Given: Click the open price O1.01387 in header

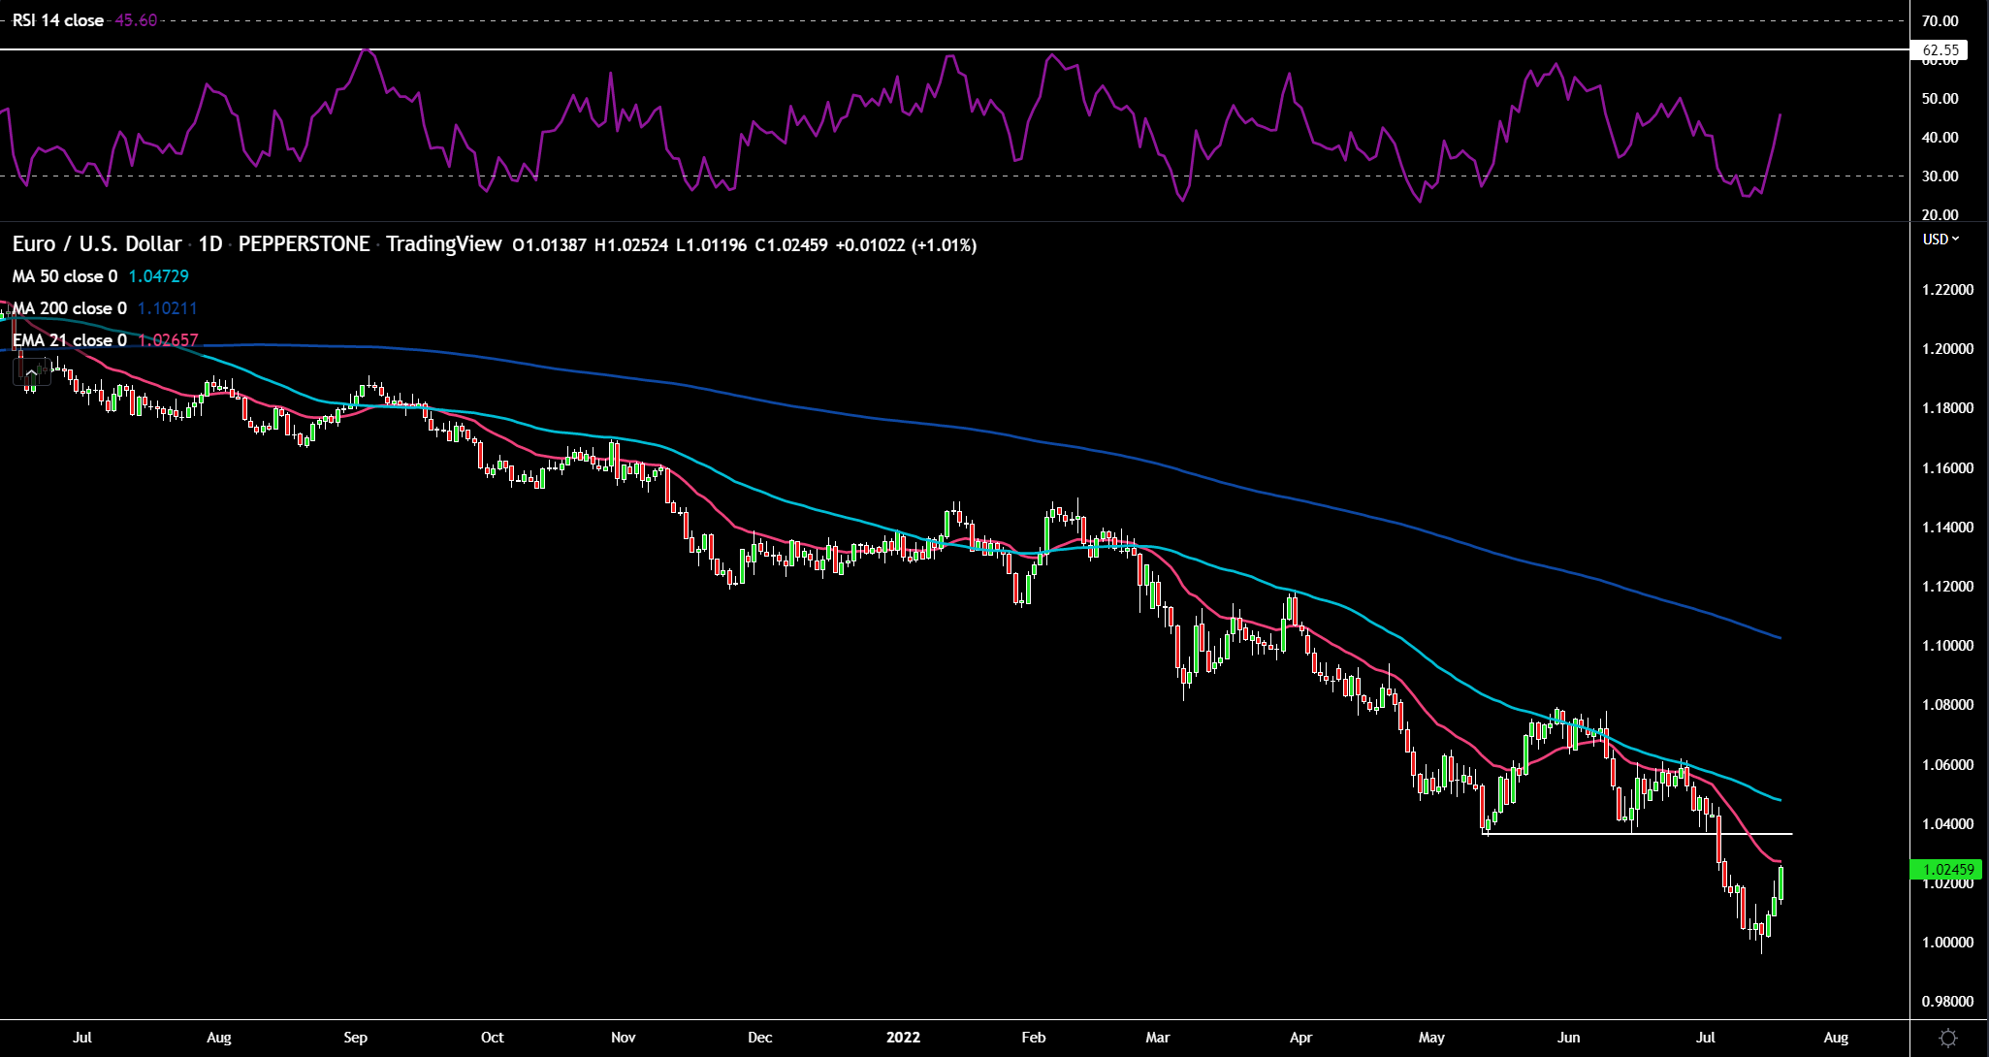Looking at the screenshot, I should 550,245.
